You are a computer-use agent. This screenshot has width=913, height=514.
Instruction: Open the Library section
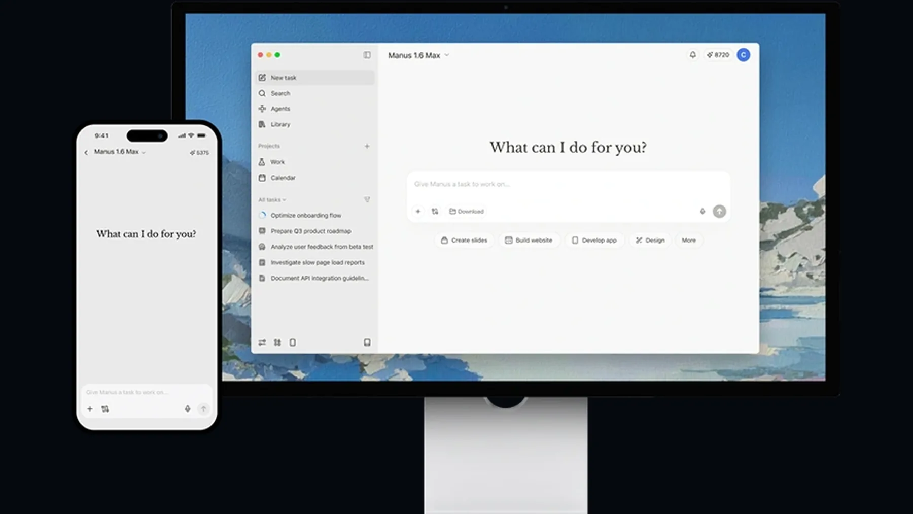click(315, 124)
